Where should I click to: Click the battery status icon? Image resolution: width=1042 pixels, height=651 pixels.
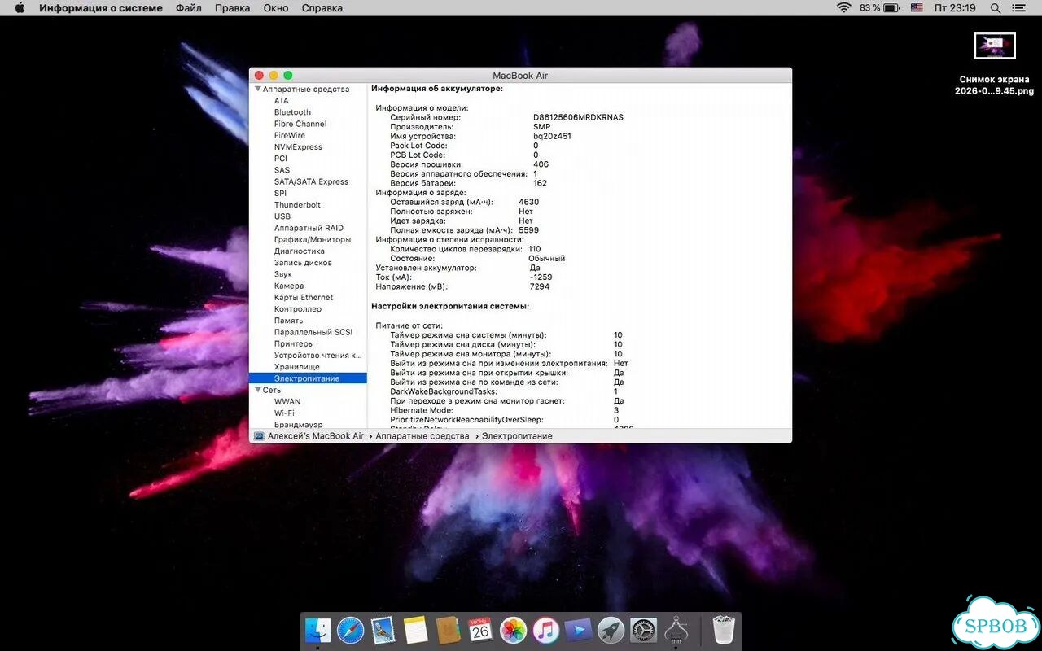pos(891,8)
